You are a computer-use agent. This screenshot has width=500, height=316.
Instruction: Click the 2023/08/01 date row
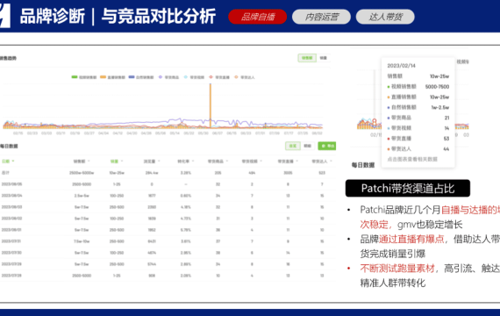pos(11,230)
